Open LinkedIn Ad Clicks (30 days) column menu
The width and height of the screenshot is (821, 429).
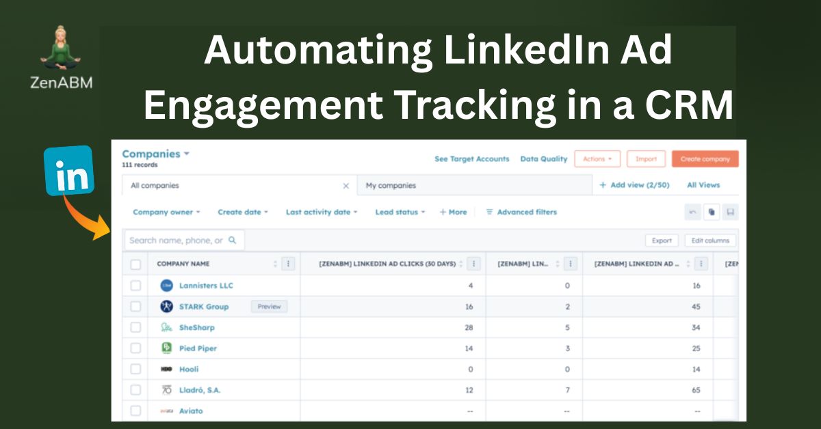coord(473,264)
